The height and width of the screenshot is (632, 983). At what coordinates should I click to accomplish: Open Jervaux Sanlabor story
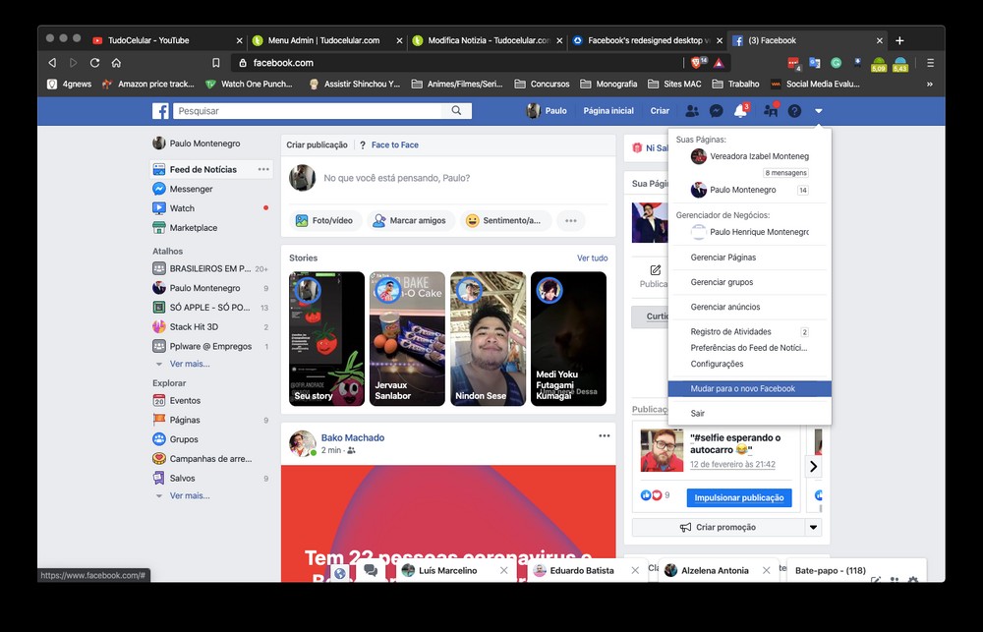407,338
